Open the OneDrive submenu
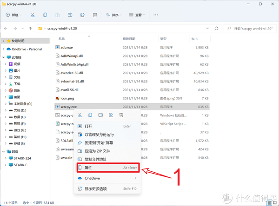This screenshot has height=206, width=279. click(107, 178)
